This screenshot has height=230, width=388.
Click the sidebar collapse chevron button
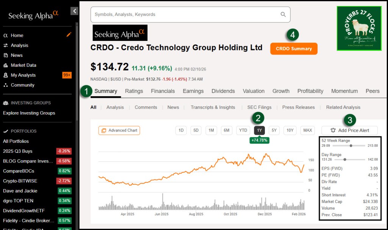pyautogui.click(x=74, y=11)
